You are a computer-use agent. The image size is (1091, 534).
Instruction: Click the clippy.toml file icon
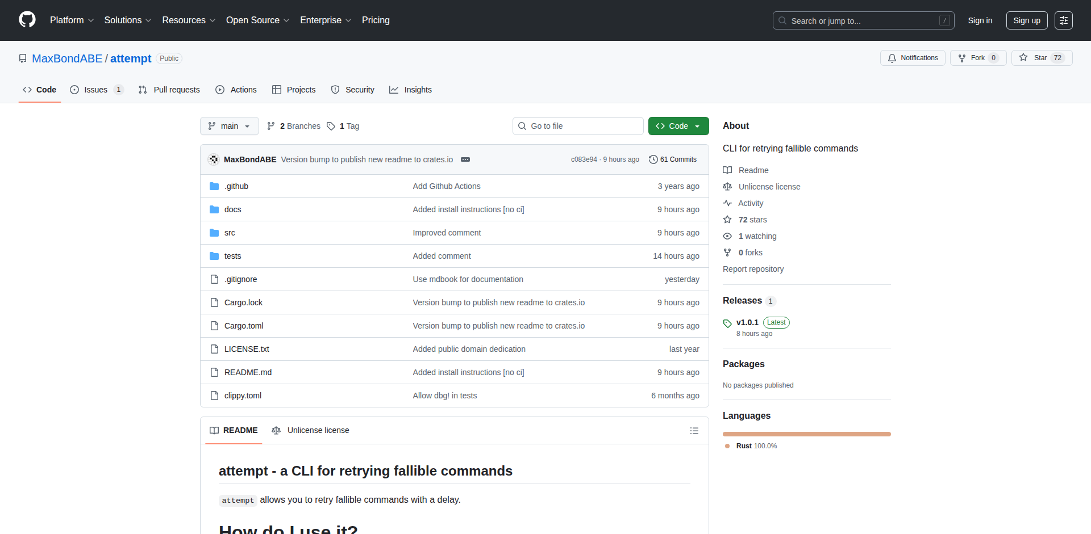coord(214,396)
